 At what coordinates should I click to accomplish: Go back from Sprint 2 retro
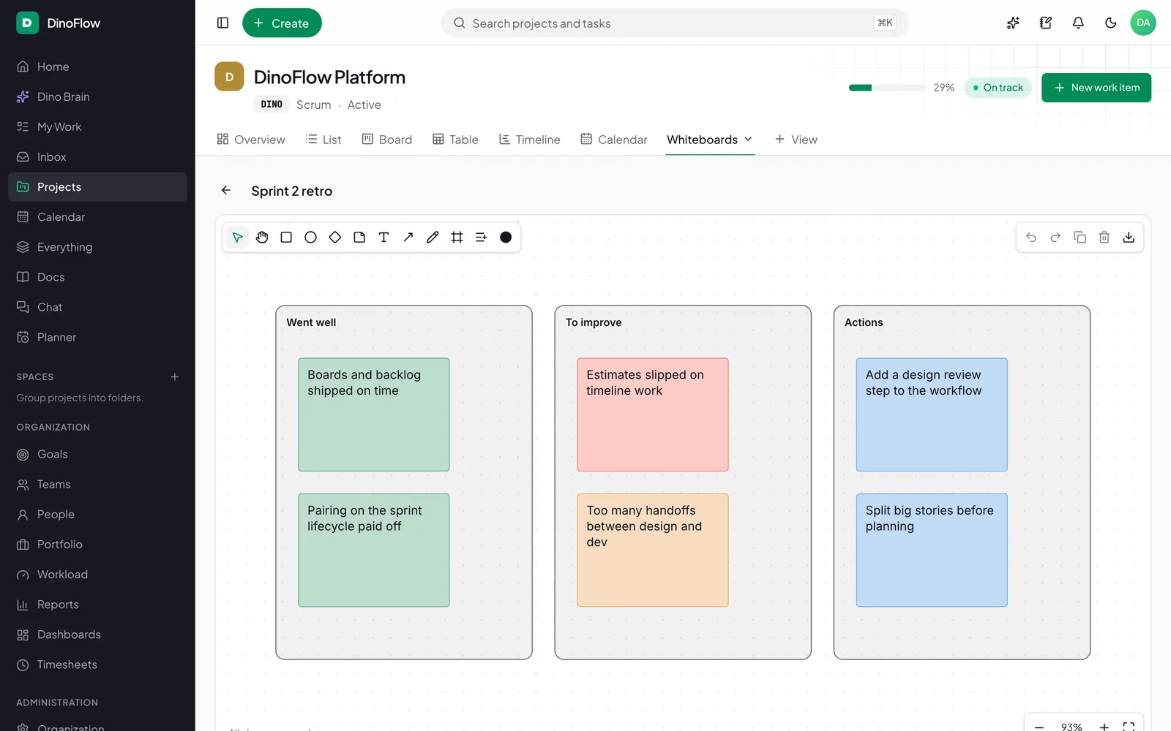[x=226, y=191]
